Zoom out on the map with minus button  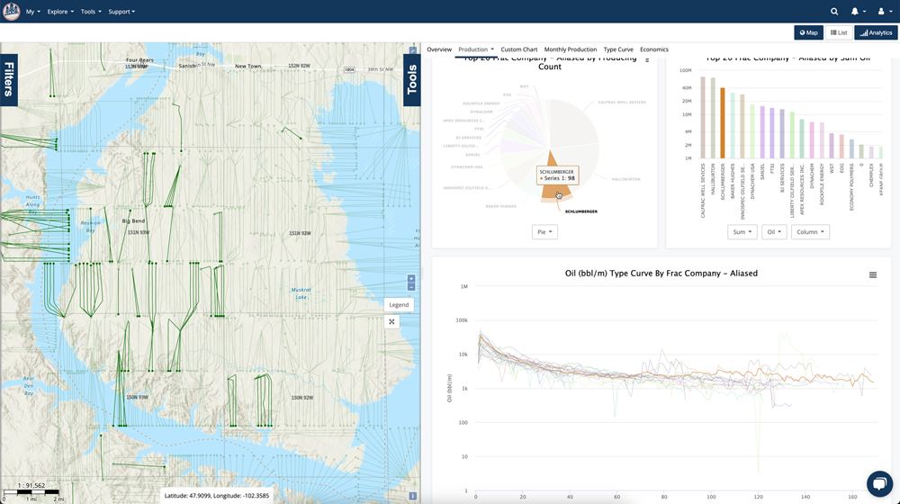click(411, 286)
